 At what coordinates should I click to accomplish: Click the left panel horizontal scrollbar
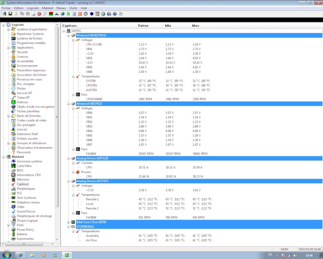click(x=24, y=244)
